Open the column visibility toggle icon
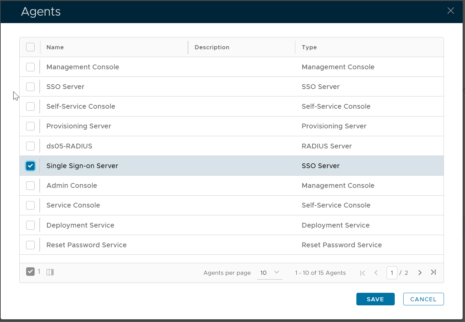 click(x=50, y=272)
